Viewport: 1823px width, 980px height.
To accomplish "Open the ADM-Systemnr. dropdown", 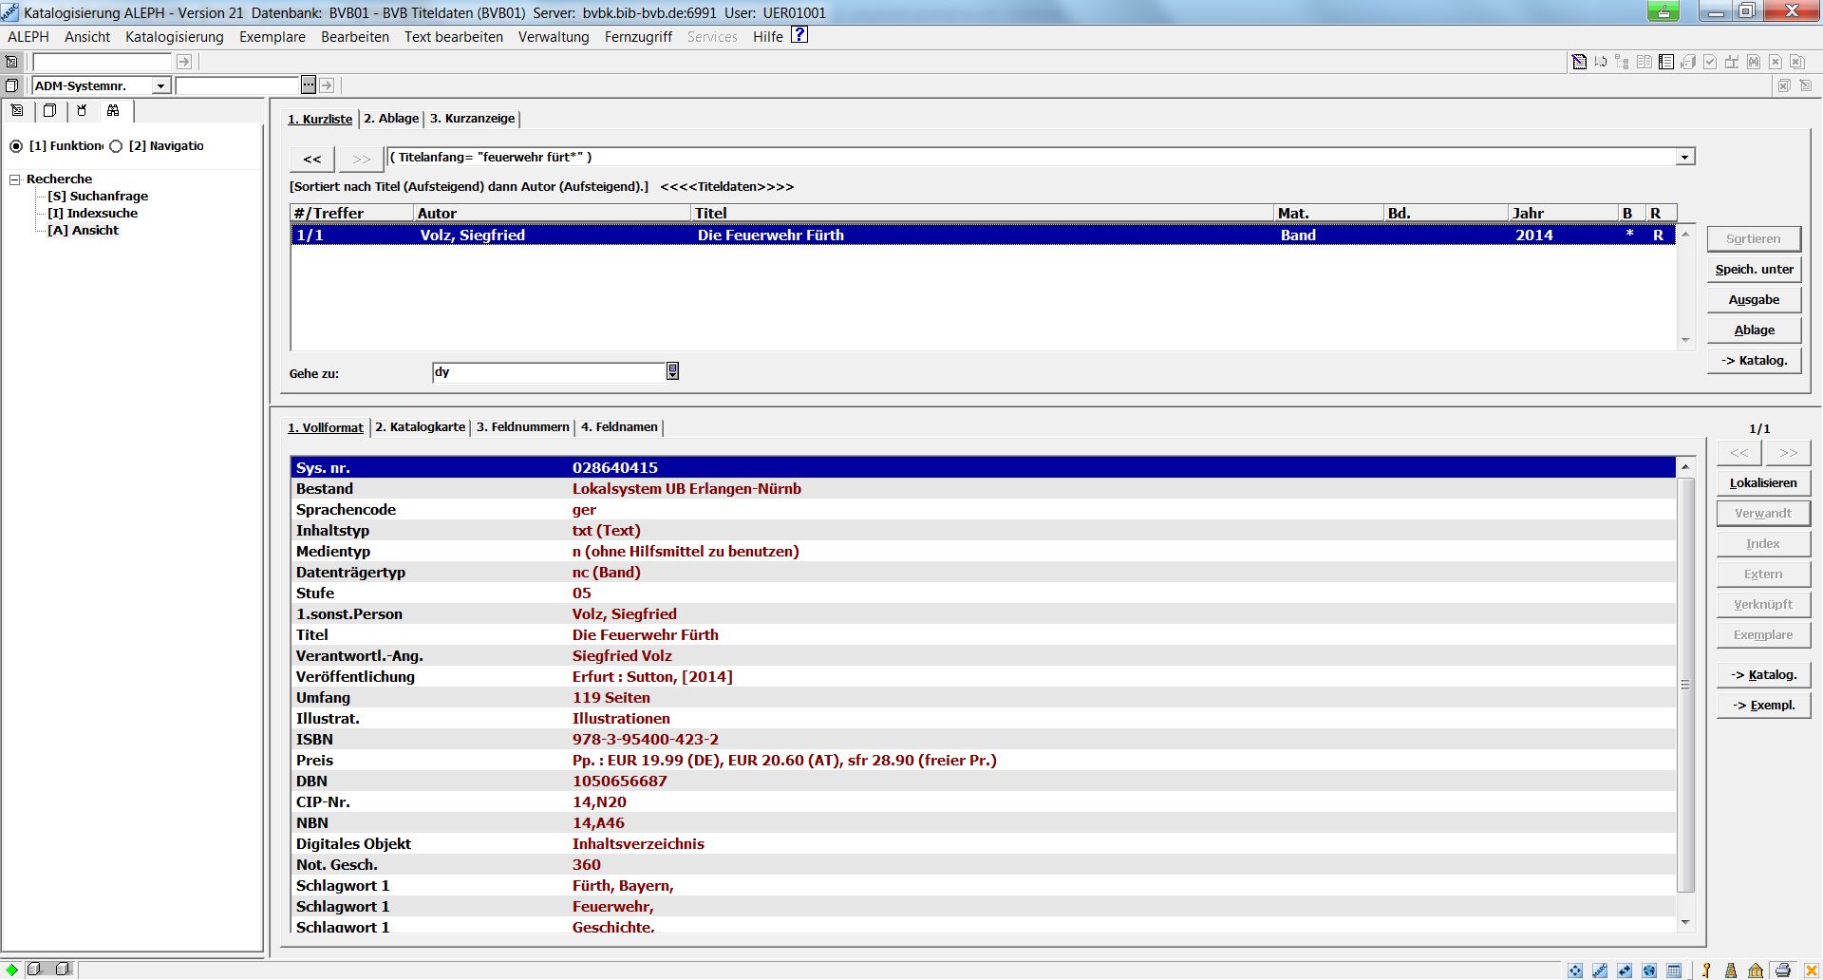I will (x=160, y=86).
